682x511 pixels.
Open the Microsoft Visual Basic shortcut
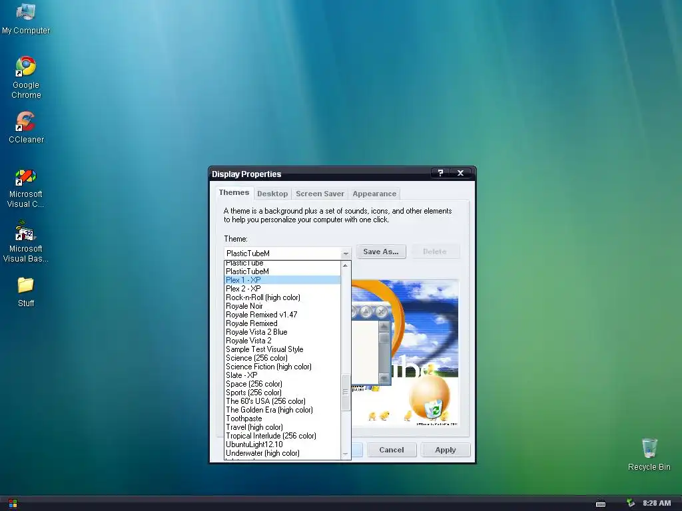[26, 242]
